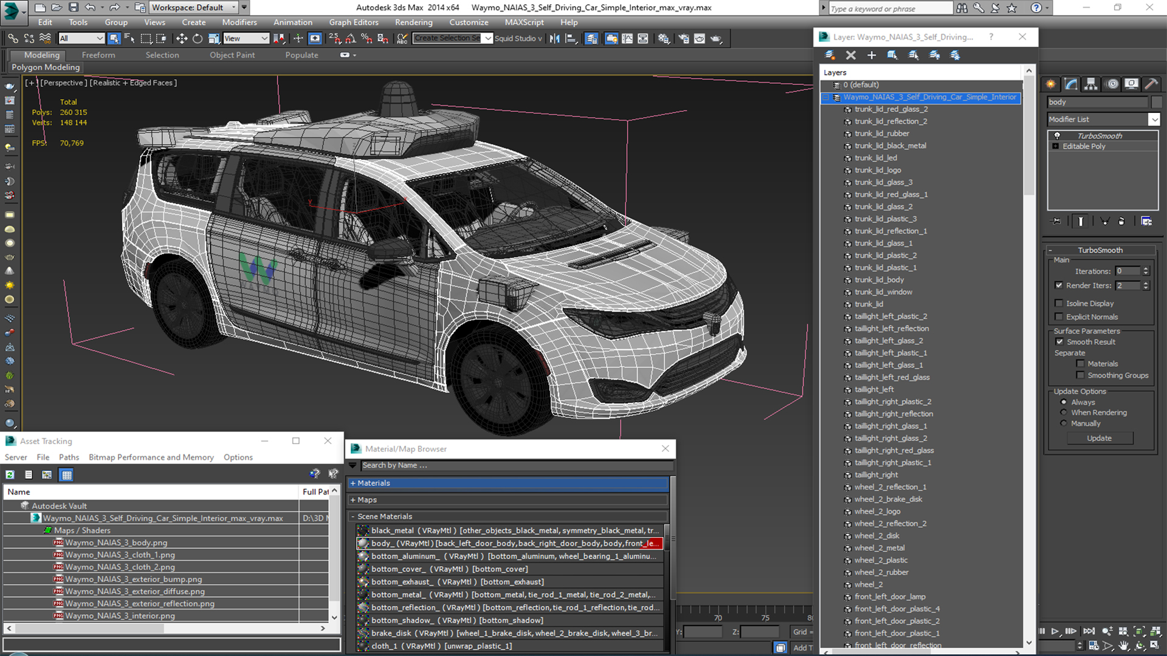
Task: Open the Graph Editors menu
Action: [354, 22]
